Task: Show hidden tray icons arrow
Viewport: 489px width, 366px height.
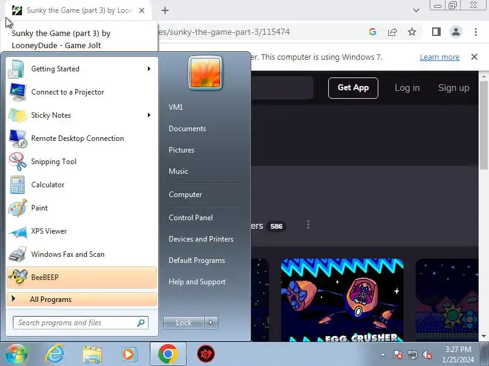Action: [x=383, y=354]
